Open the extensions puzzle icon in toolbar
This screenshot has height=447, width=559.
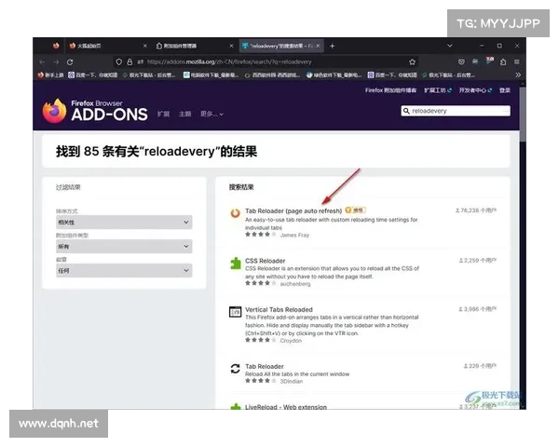503,62
